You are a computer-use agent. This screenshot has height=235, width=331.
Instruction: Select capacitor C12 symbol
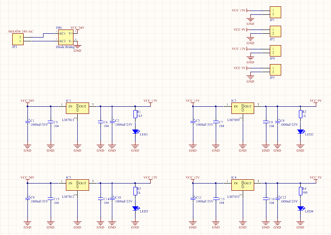click(277, 198)
